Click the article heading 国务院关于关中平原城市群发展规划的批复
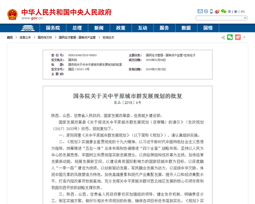 point(127,96)
